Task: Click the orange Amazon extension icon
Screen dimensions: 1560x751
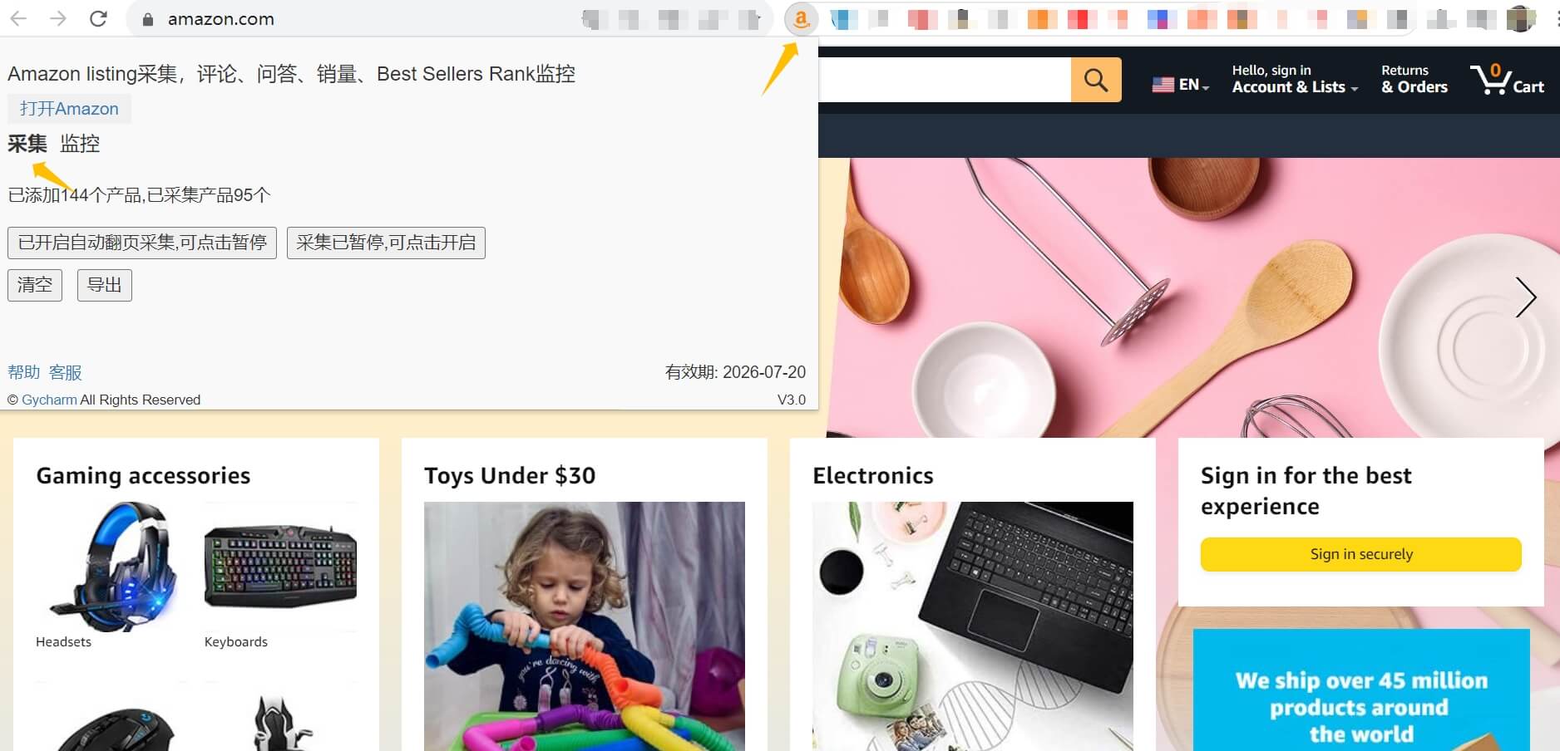Action: [x=801, y=19]
